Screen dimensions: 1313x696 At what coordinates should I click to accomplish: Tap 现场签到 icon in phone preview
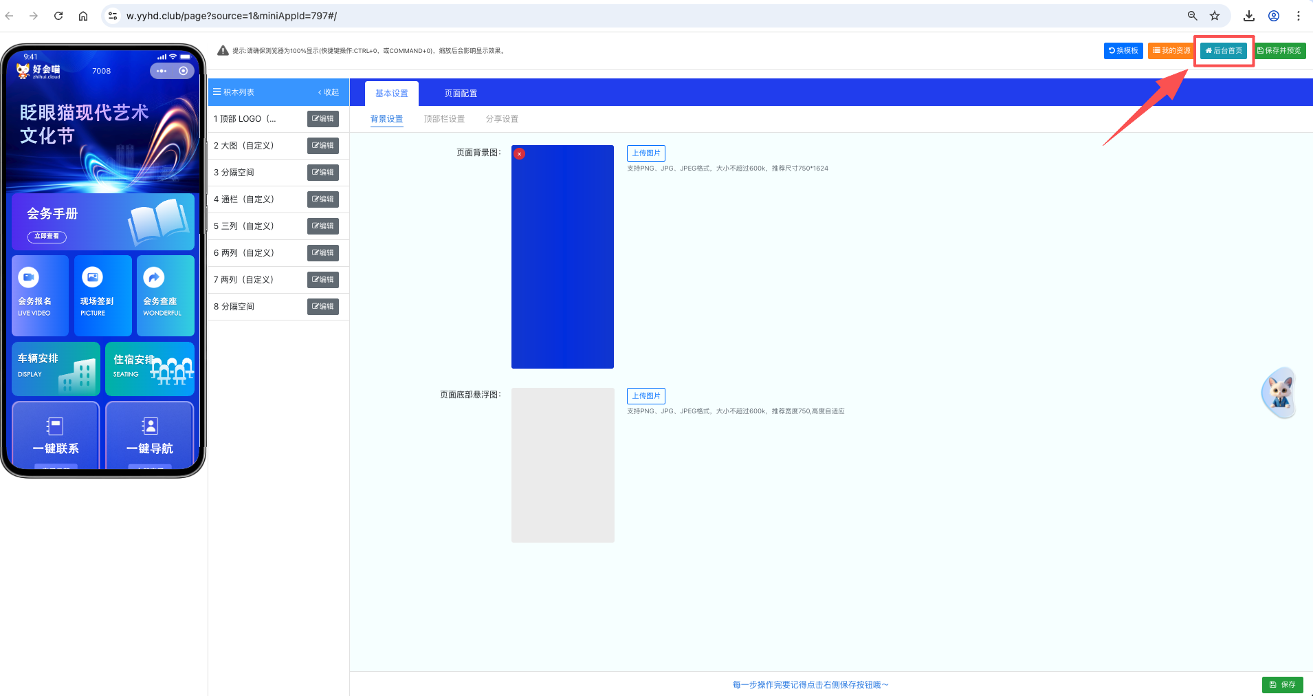(x=92, y=277)
